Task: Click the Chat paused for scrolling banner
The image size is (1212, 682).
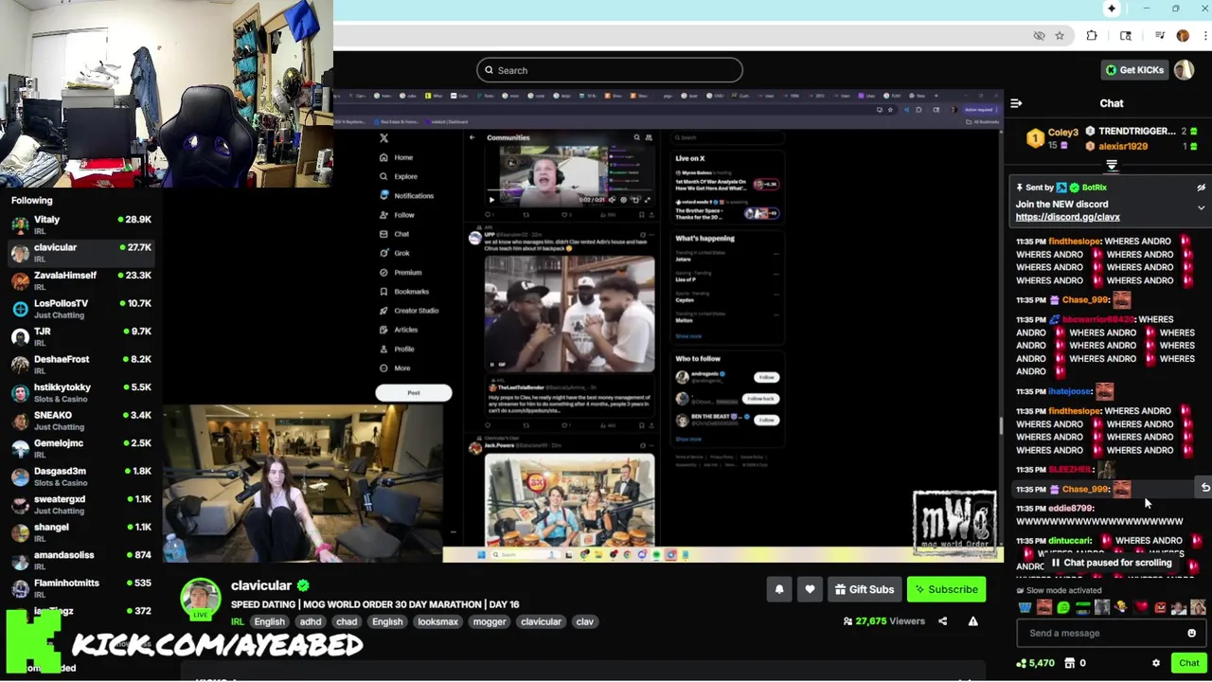Action: click(1110, 563)
